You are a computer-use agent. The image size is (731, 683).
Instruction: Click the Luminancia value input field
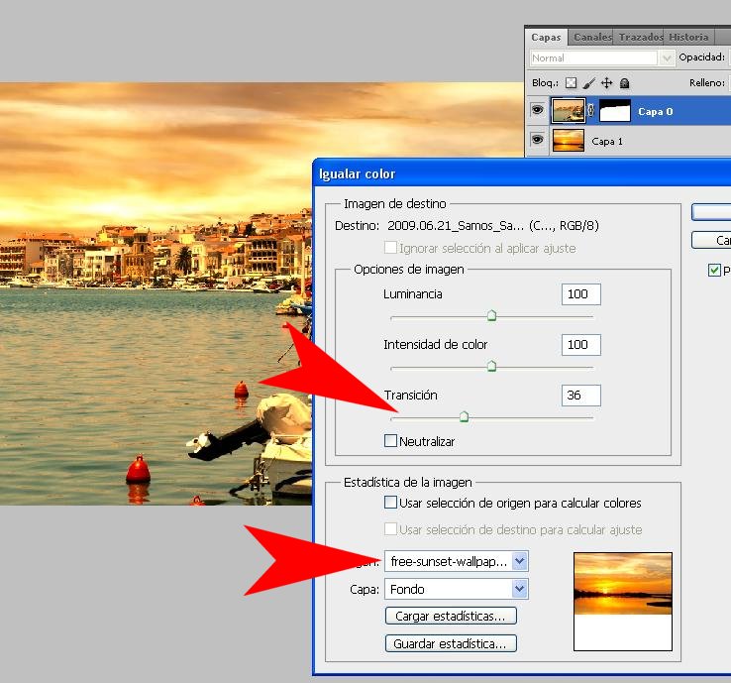[580, 294]
